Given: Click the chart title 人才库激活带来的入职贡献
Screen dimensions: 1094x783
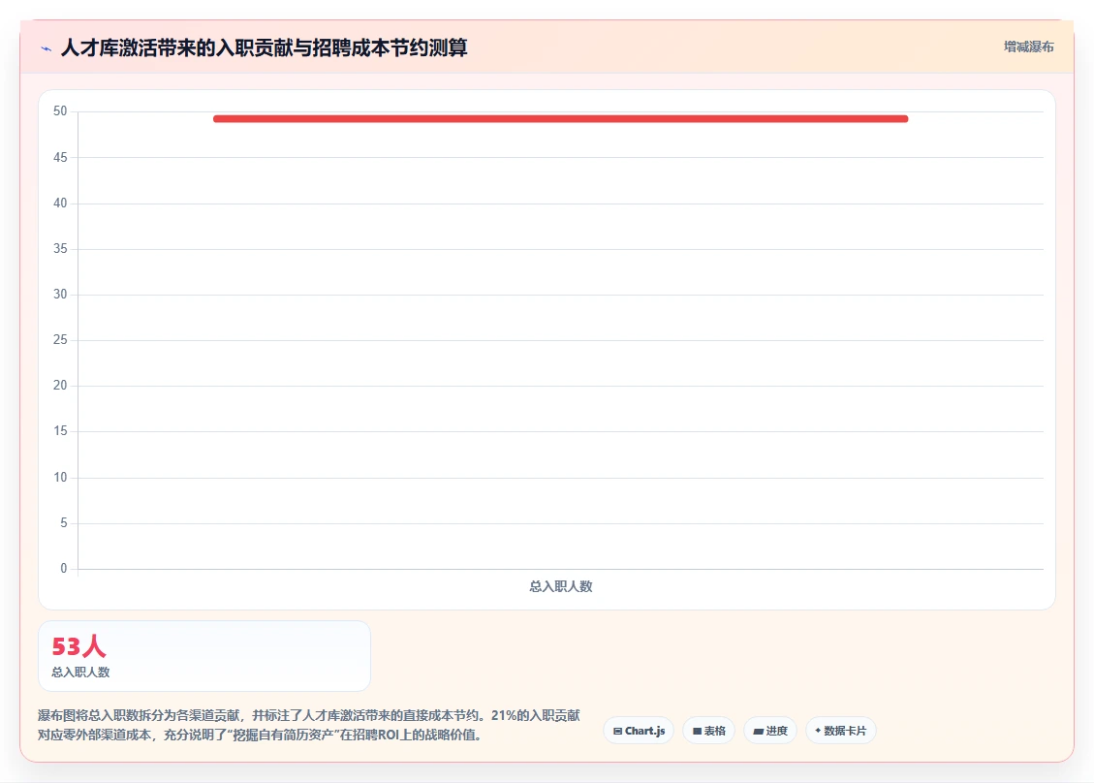Looking at the screenshot, I should coord(264,47).
